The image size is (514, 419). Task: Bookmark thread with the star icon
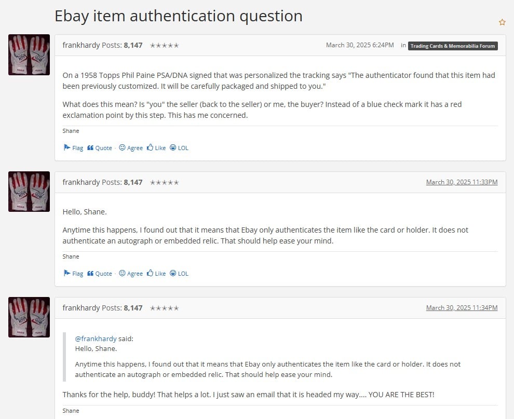pyautogui.click(x=502, y=22)
